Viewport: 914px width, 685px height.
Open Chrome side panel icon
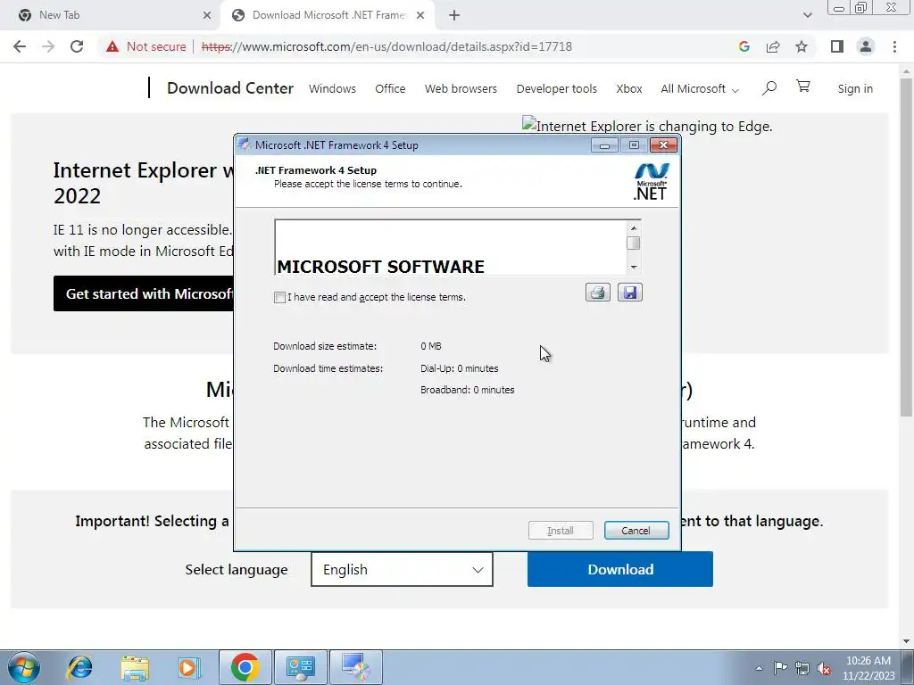(x=837, y=46)
